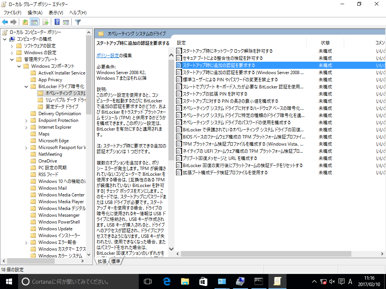Image resolution: width=386 pixels, height=289 pixels.
Task: Open the Action Center notification icon
Action: point(341,281)
